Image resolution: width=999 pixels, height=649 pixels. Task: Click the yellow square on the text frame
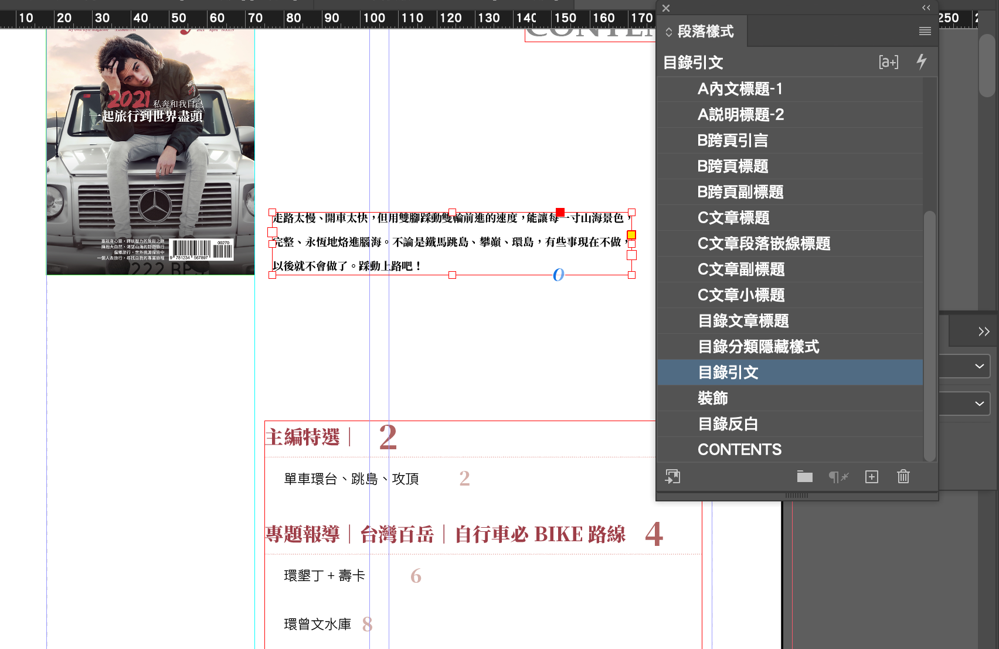click(x=631, y=235)
